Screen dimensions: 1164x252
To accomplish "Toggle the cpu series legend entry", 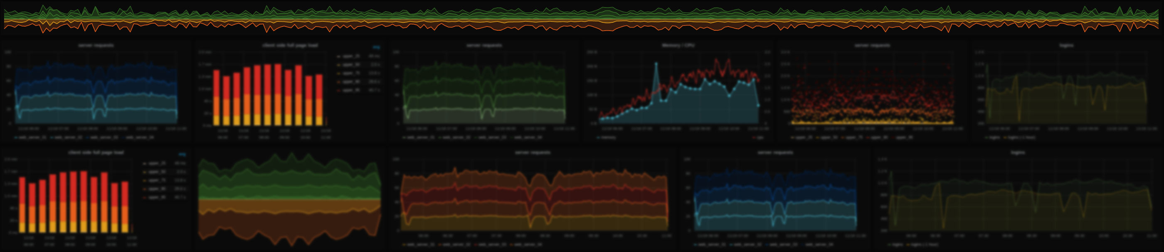I will [x=760, y=138].
